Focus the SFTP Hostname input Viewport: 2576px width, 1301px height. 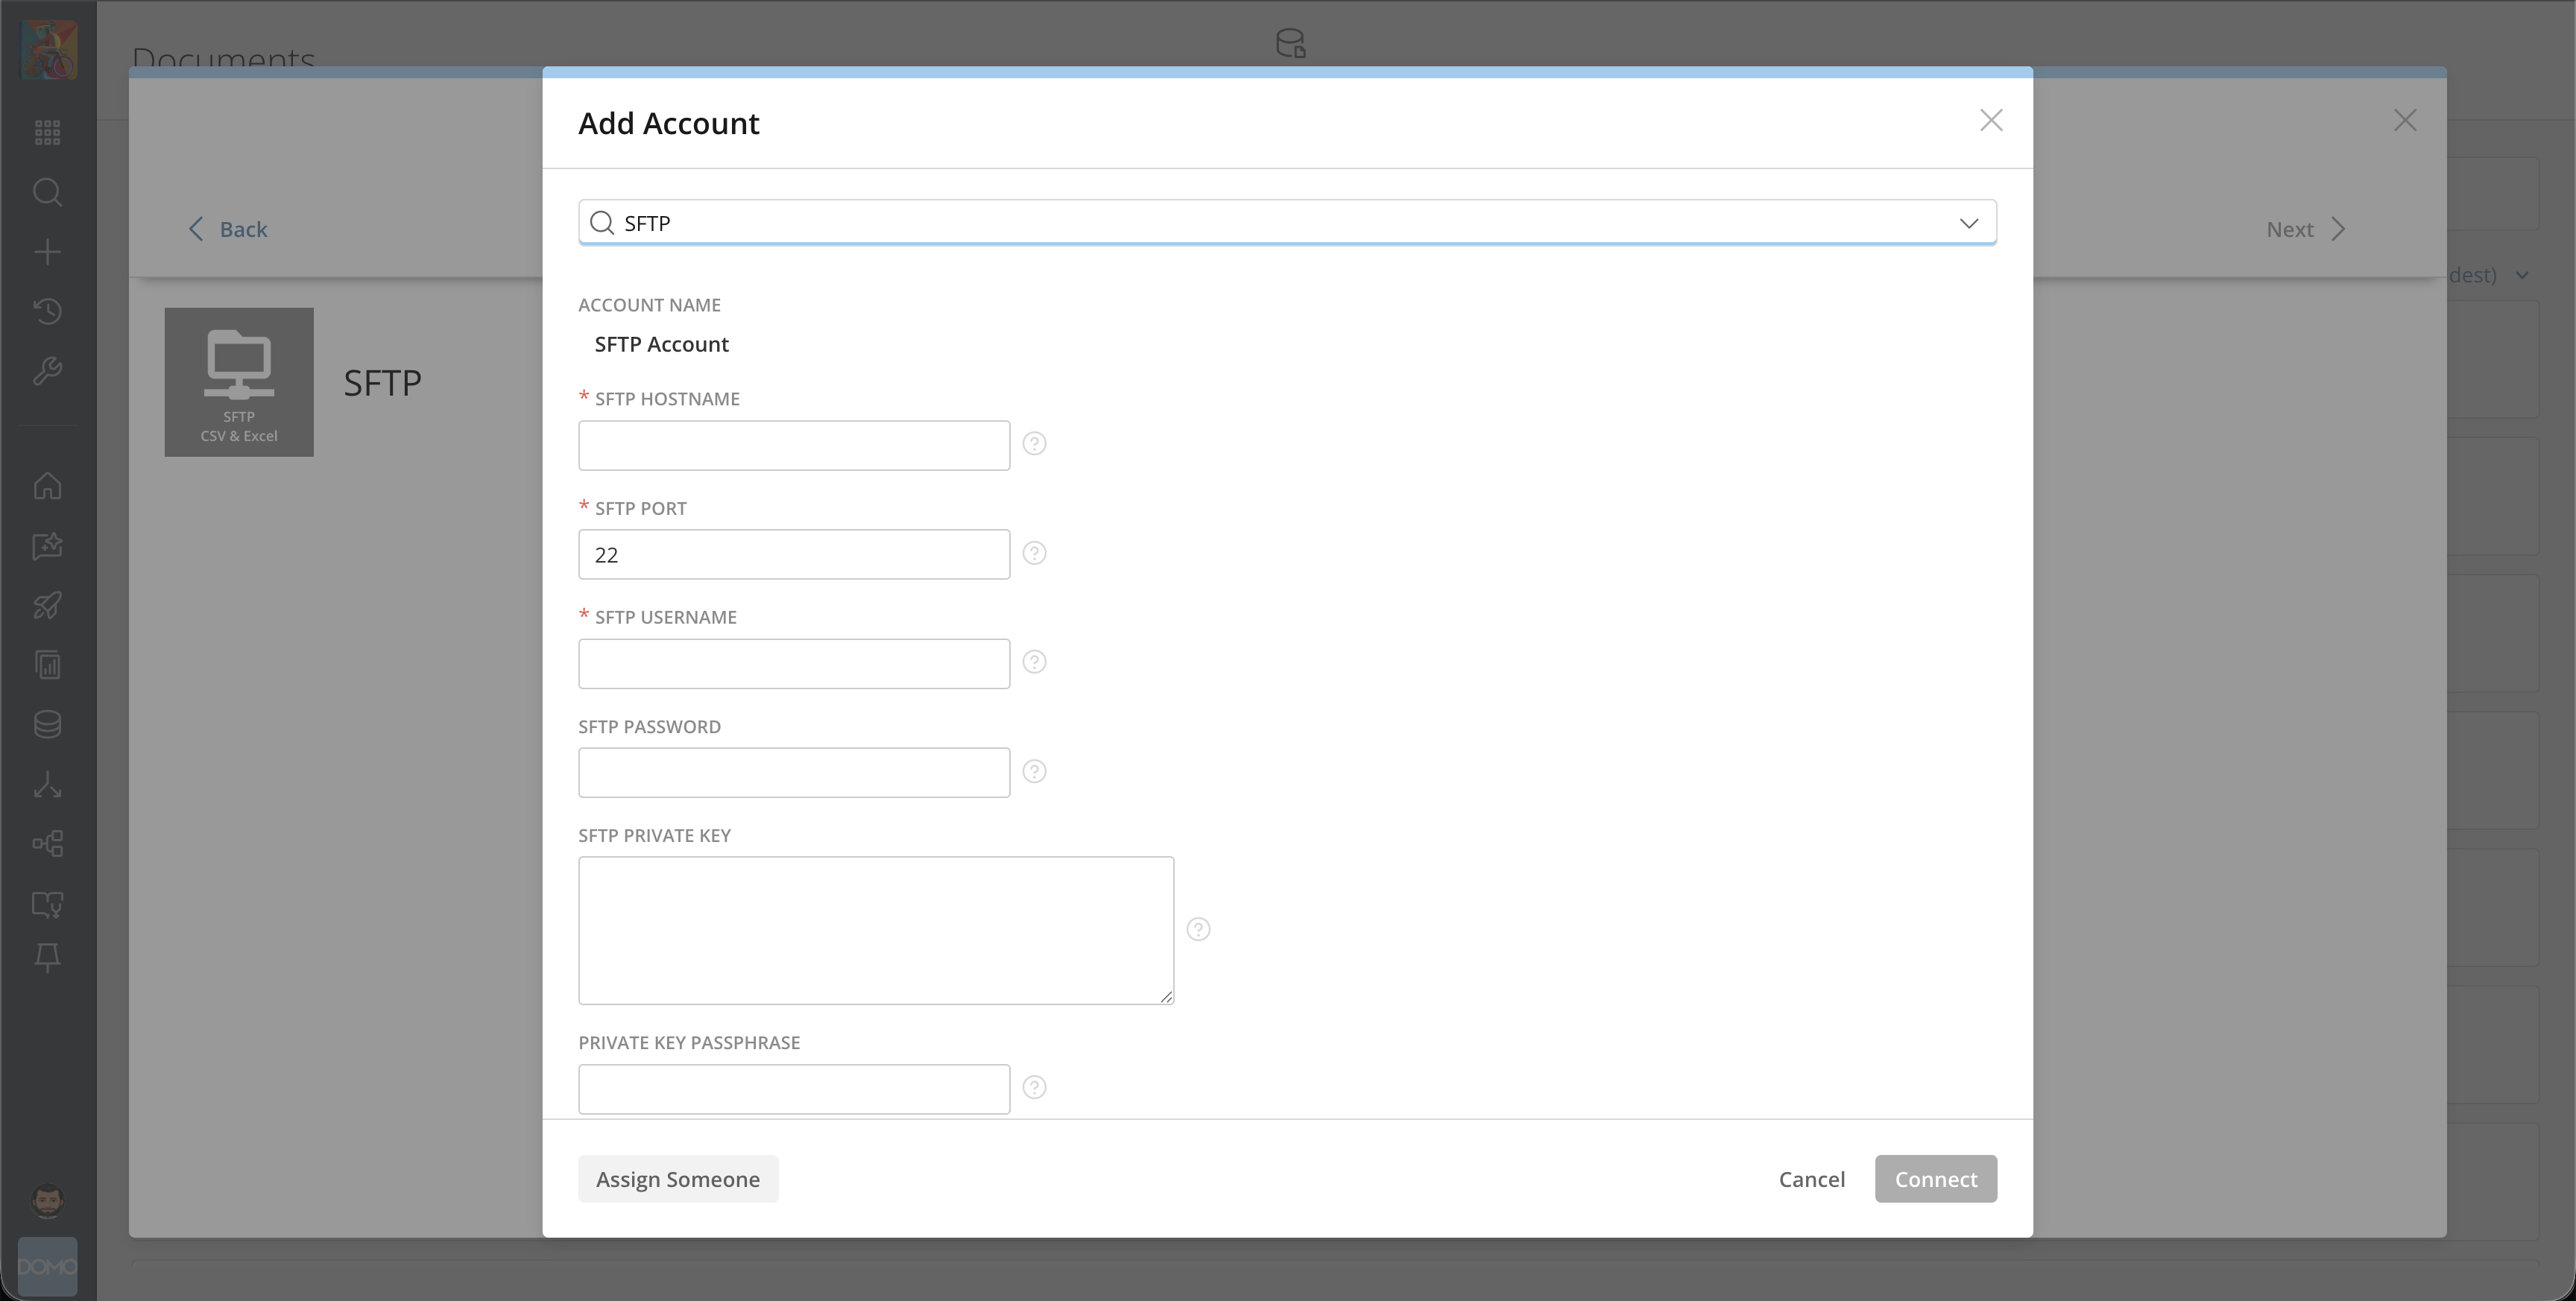[794, 445]
